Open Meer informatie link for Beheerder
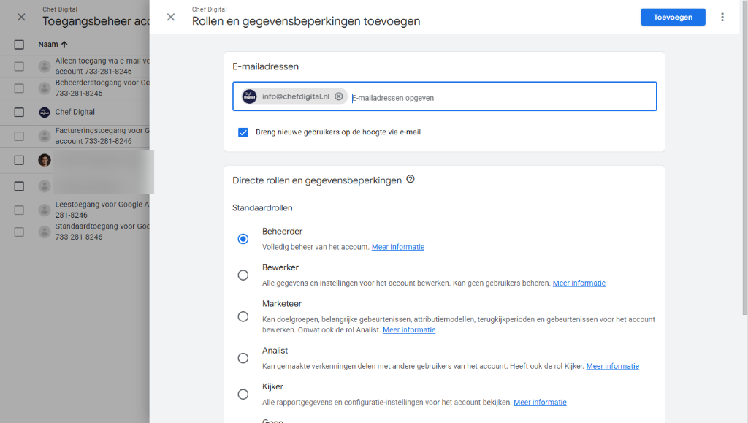748x423 pixels. (398, 247)
